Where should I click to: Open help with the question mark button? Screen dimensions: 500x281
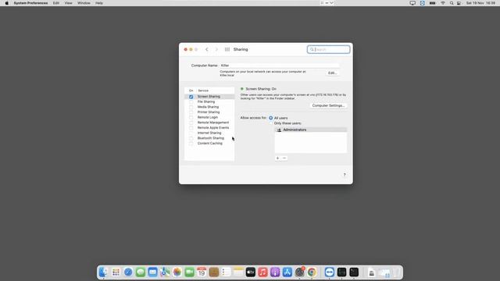[x=345, y=175]
